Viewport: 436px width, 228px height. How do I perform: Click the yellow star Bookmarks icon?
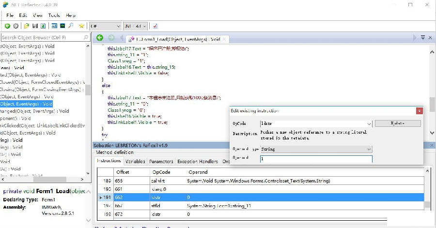81,26
